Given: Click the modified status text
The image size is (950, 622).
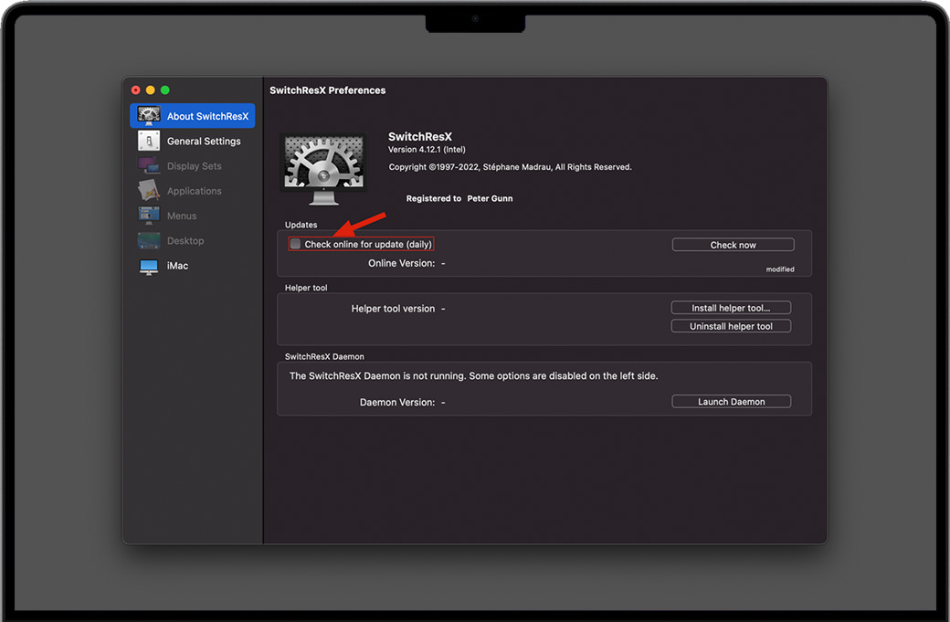Looking at the screenshot, I should click(x=780, y=269).
